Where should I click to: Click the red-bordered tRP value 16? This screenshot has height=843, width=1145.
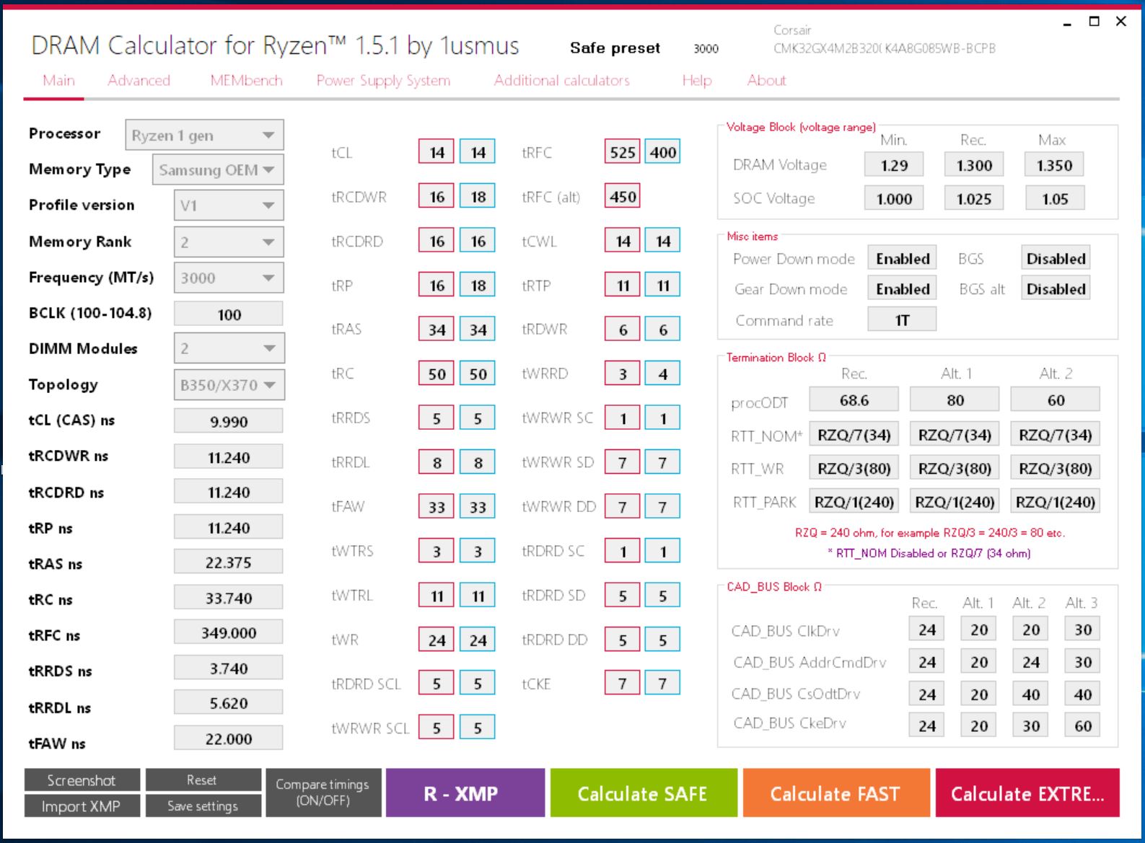[436, 285]
